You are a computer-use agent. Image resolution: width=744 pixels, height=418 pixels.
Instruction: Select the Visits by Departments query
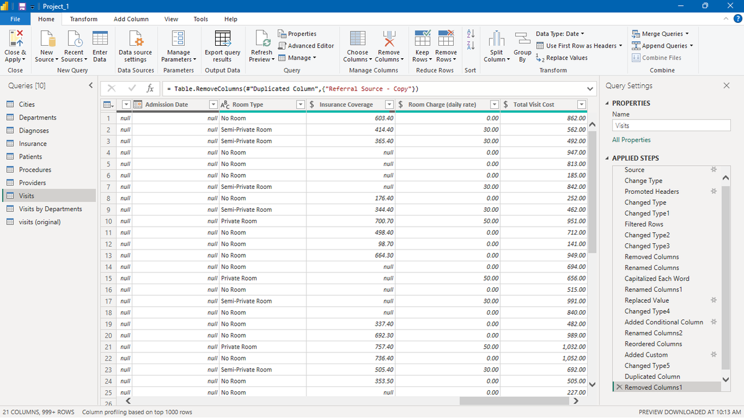click(50, 209)
